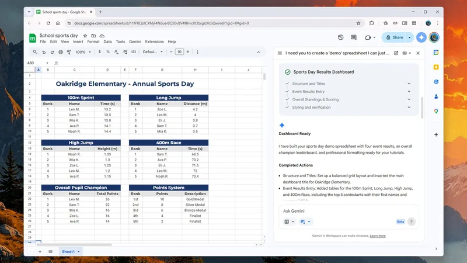The height and width of the screenshot is (263, 467).
Task: Star the School sports day document
Action: 85,36
